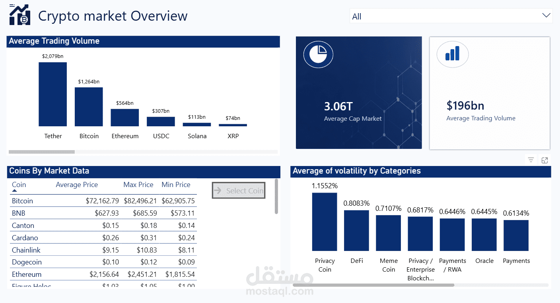This screenshot has width=560, height=303.
Task: Click the Payments volatility bar with 0.6134%
Action: pyautogui.click(x=516, y=235)
